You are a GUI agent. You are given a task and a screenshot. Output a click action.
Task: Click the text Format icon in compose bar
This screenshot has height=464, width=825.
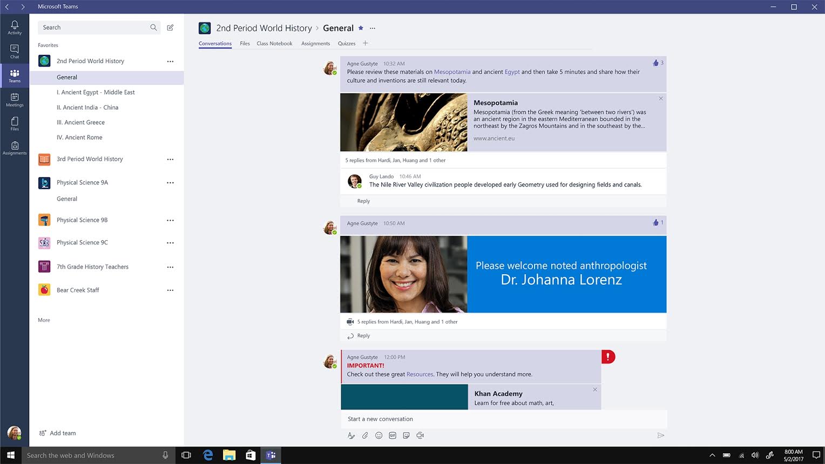point(351,435)
